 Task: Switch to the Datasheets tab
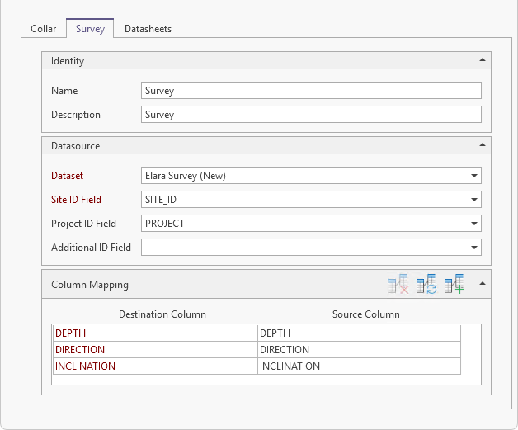(x=148, y=29)
